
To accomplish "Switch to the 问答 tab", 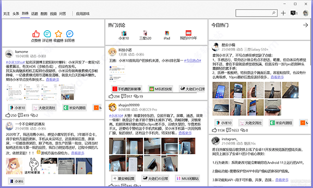I will (x=63, y=14).
